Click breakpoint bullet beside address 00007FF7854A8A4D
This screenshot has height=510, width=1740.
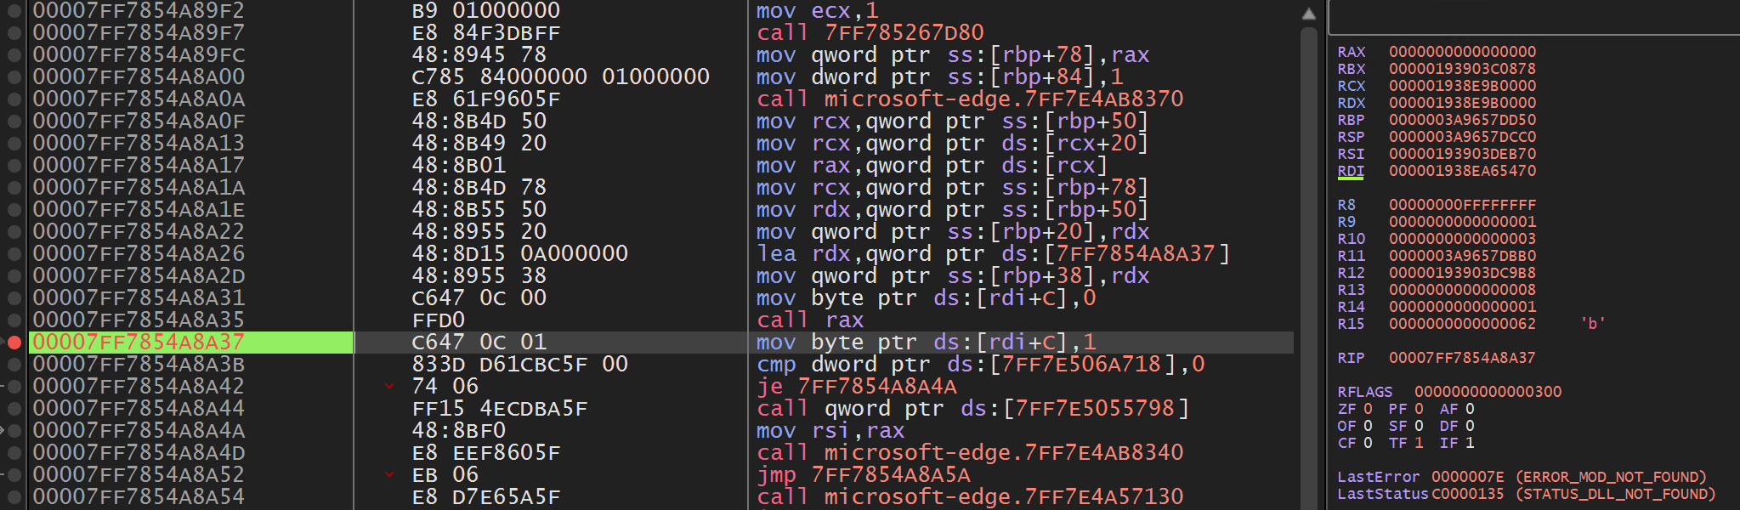tap(14, 453)
